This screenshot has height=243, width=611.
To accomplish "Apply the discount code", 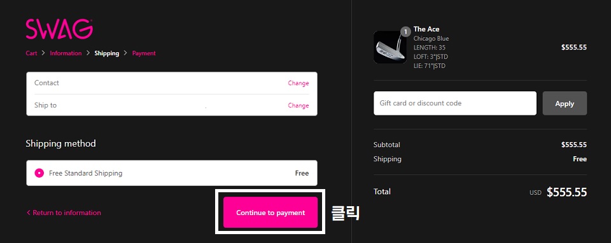I will point(565,103).
